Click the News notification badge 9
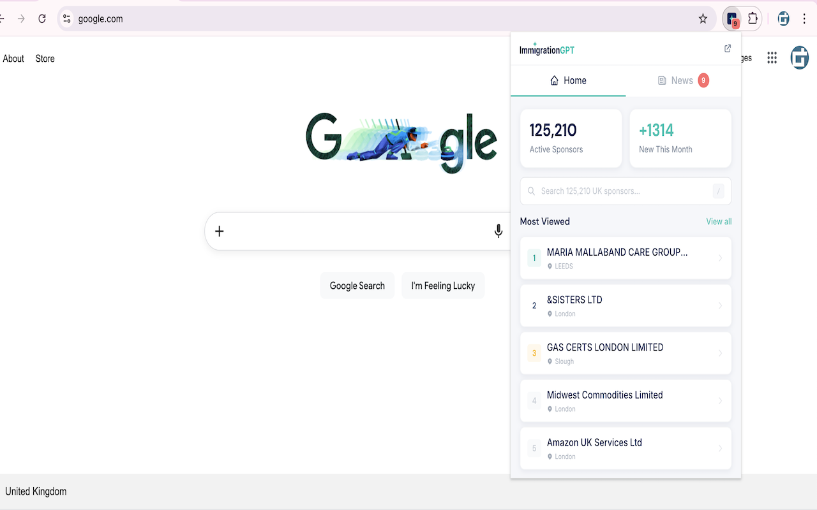The width and height of the screenshot is (817, 510). click(703, 80)
